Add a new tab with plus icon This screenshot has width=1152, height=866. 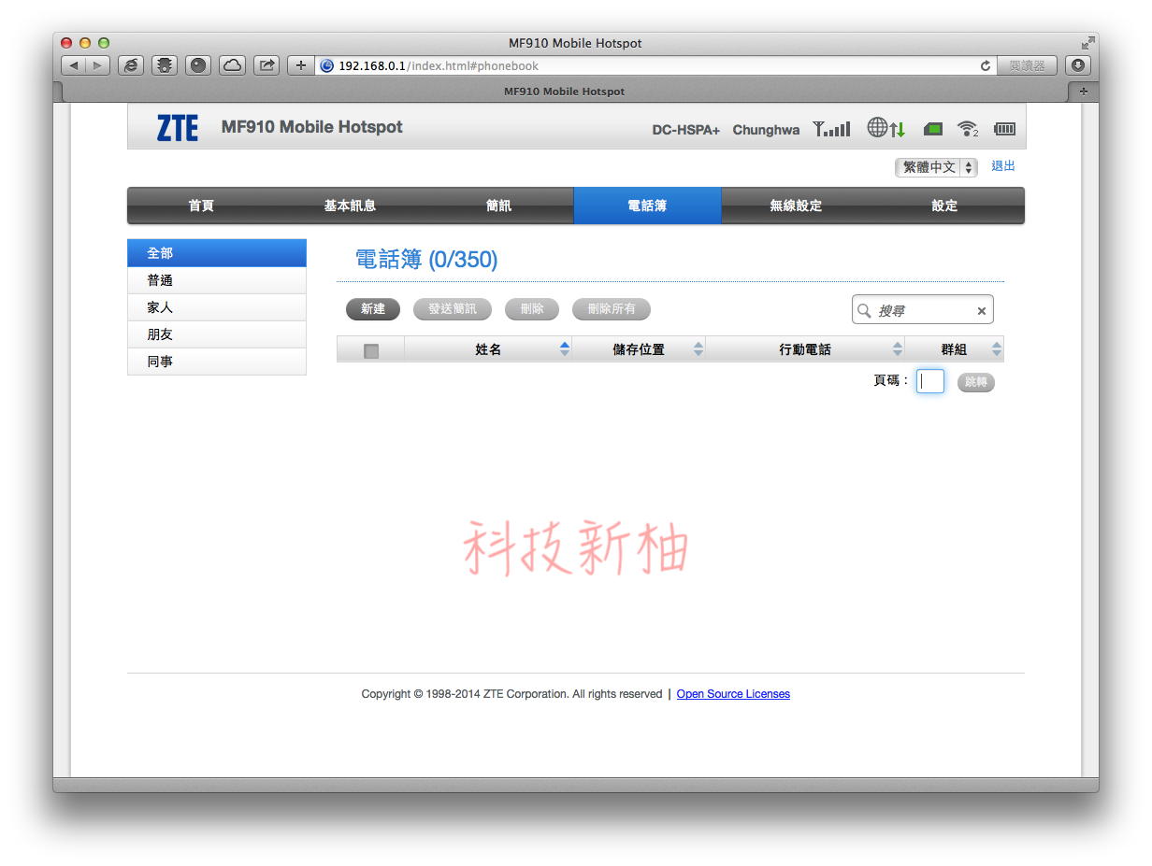click(1084, 92)
